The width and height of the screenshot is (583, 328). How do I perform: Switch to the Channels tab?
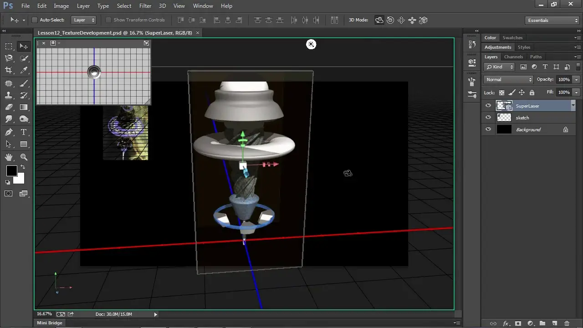513,57
